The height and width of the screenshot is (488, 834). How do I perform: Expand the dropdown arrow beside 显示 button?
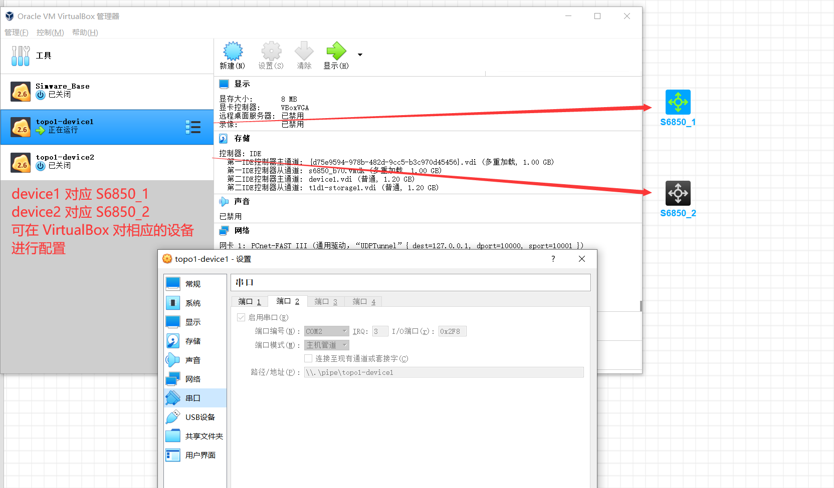[360, 55]
